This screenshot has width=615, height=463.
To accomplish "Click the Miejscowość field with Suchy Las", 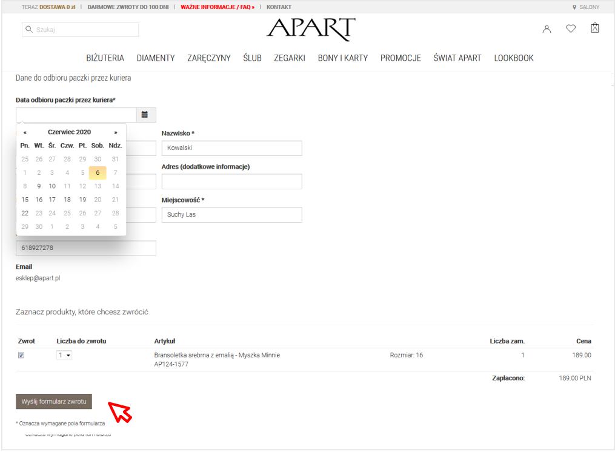I will coord(231,215).
